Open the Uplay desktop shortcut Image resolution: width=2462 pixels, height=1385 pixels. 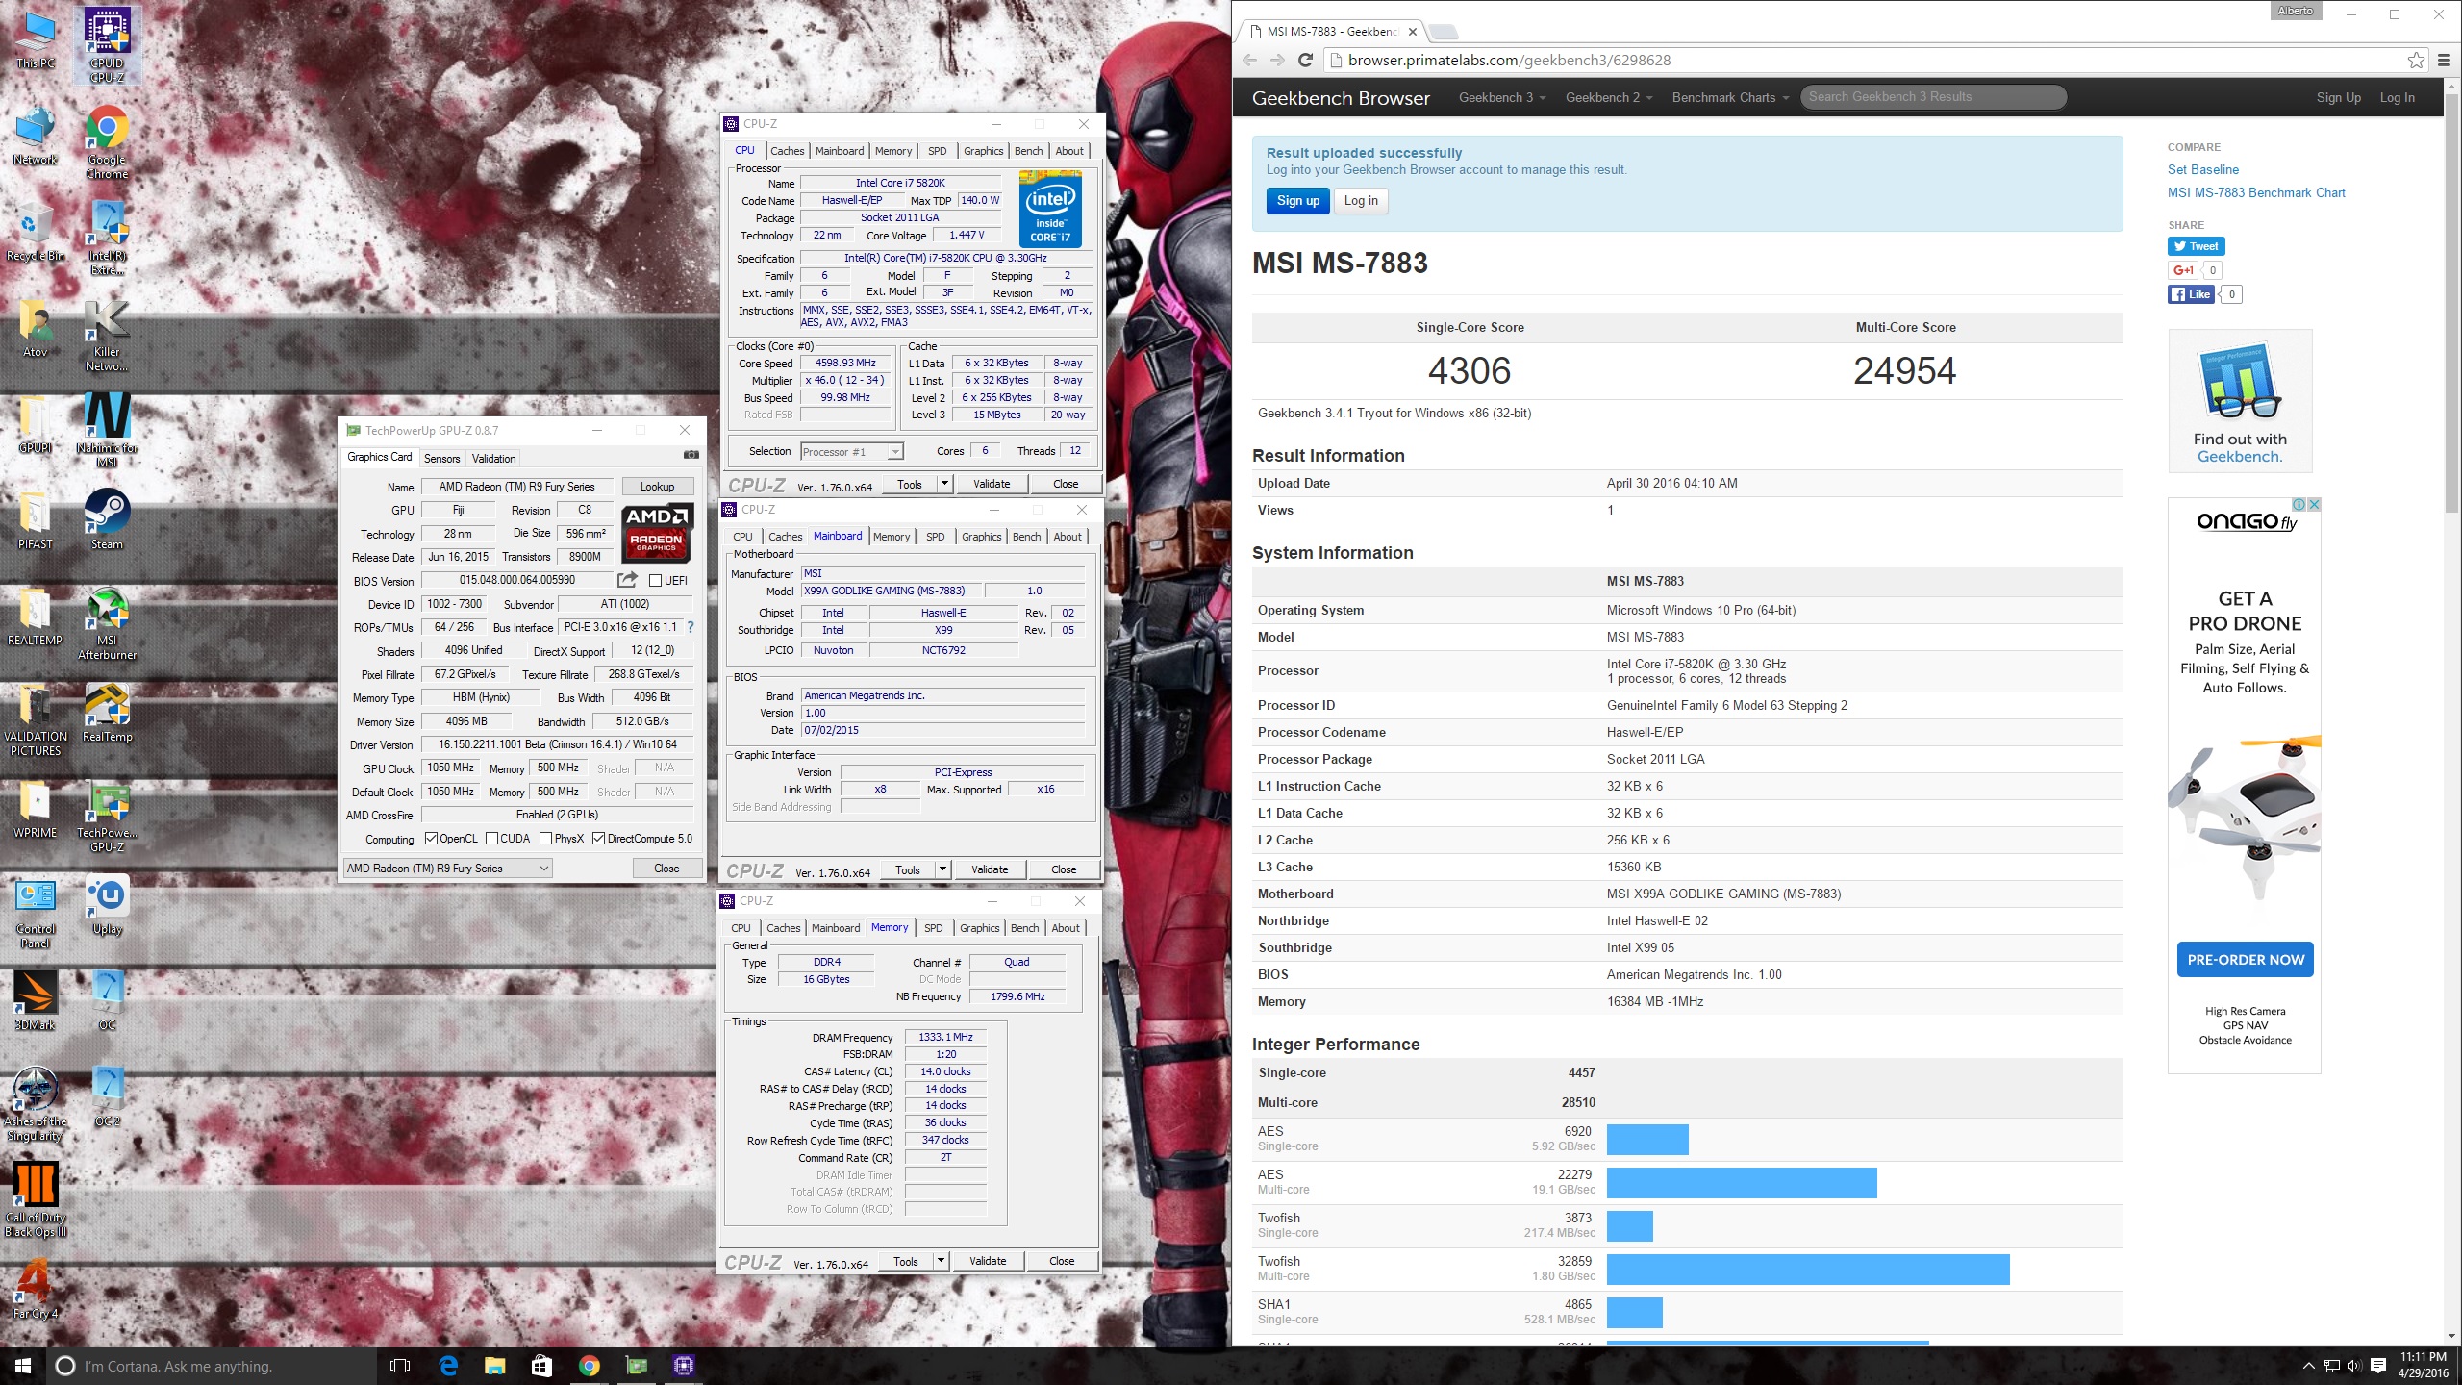point(107,904)
